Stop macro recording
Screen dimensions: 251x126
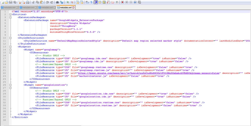point(127,2)
